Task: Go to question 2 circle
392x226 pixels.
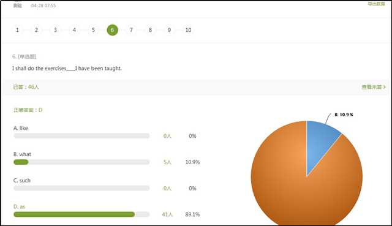Action: (x=37, y=30)
